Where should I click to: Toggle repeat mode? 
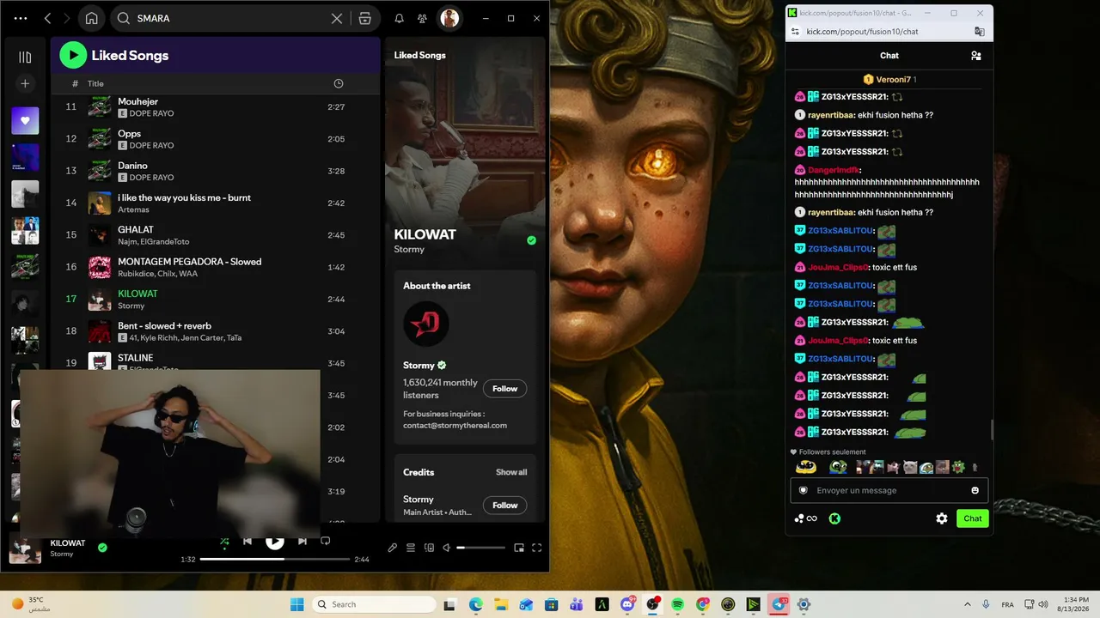[x=326, y=542]
